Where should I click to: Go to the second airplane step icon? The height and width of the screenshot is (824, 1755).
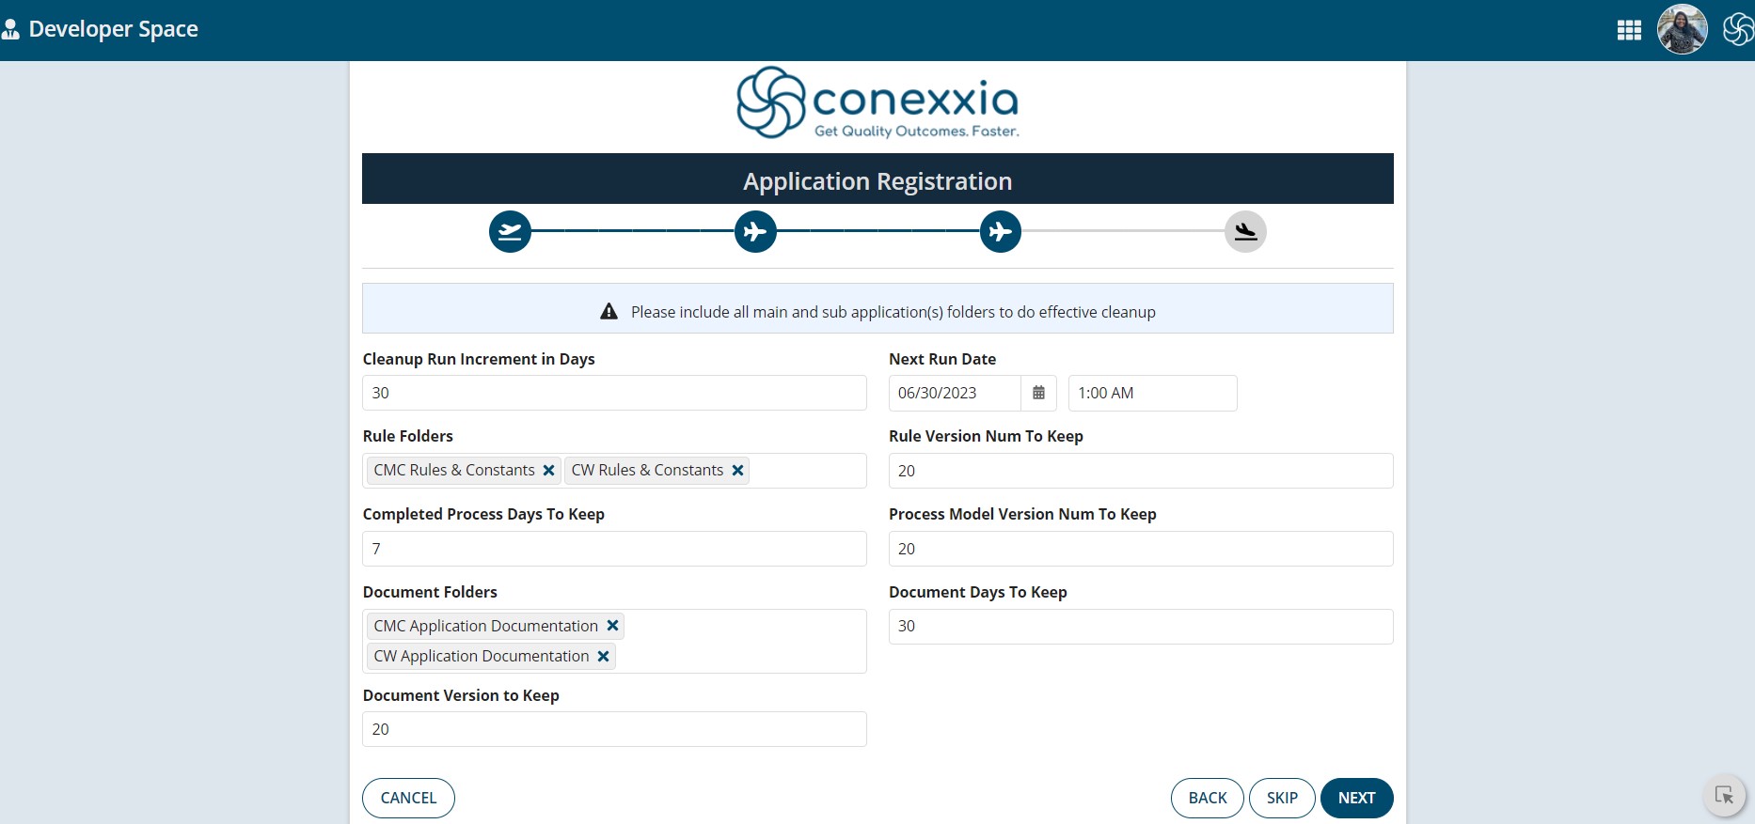(x=755, y=231)
